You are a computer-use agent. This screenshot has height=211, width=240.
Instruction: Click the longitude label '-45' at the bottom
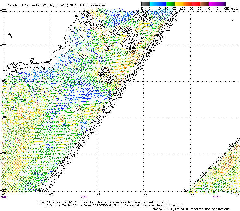[3, 194]
